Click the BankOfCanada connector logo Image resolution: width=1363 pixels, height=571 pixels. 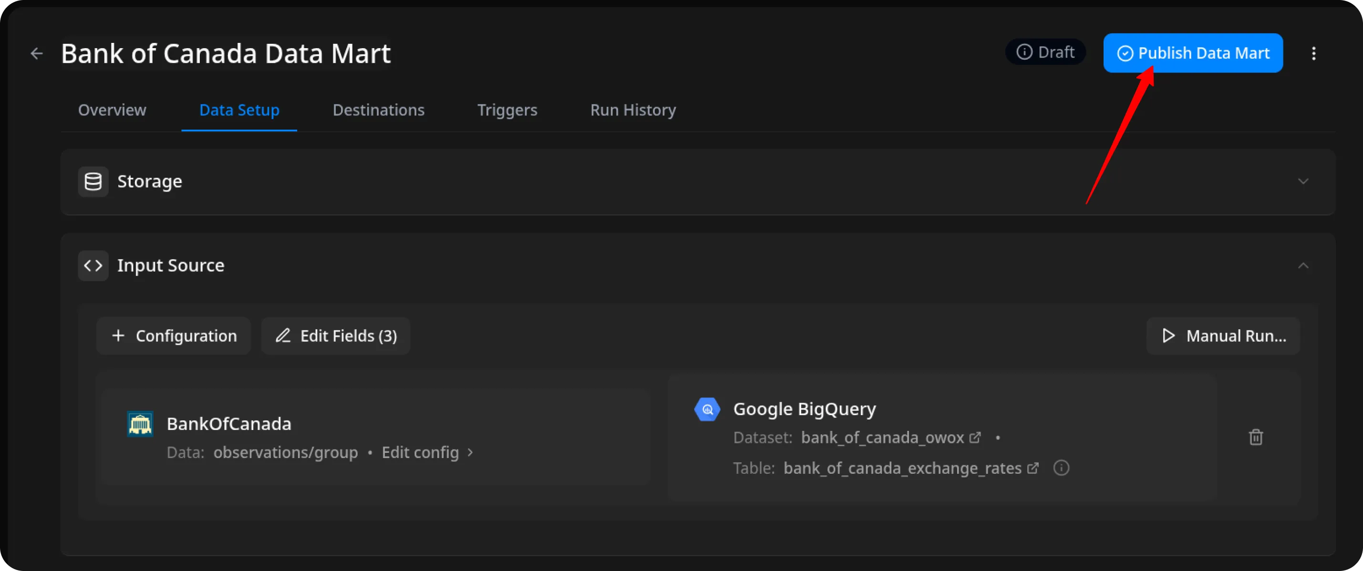coord(140,424)
